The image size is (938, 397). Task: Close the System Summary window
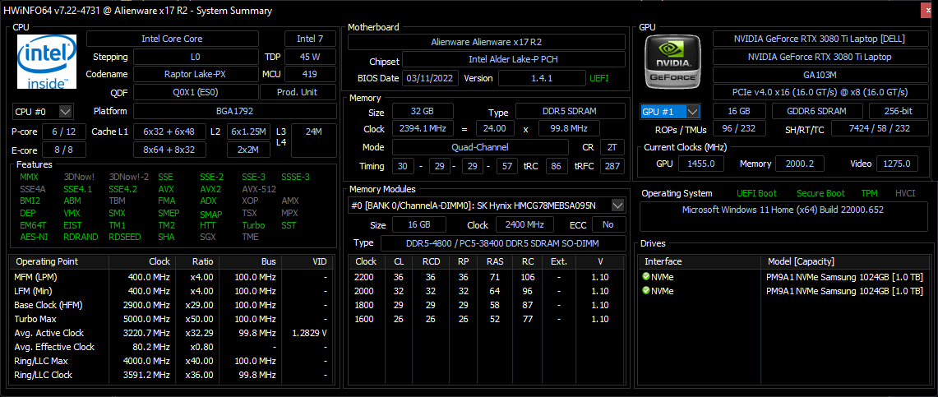[x=929, y=11]
